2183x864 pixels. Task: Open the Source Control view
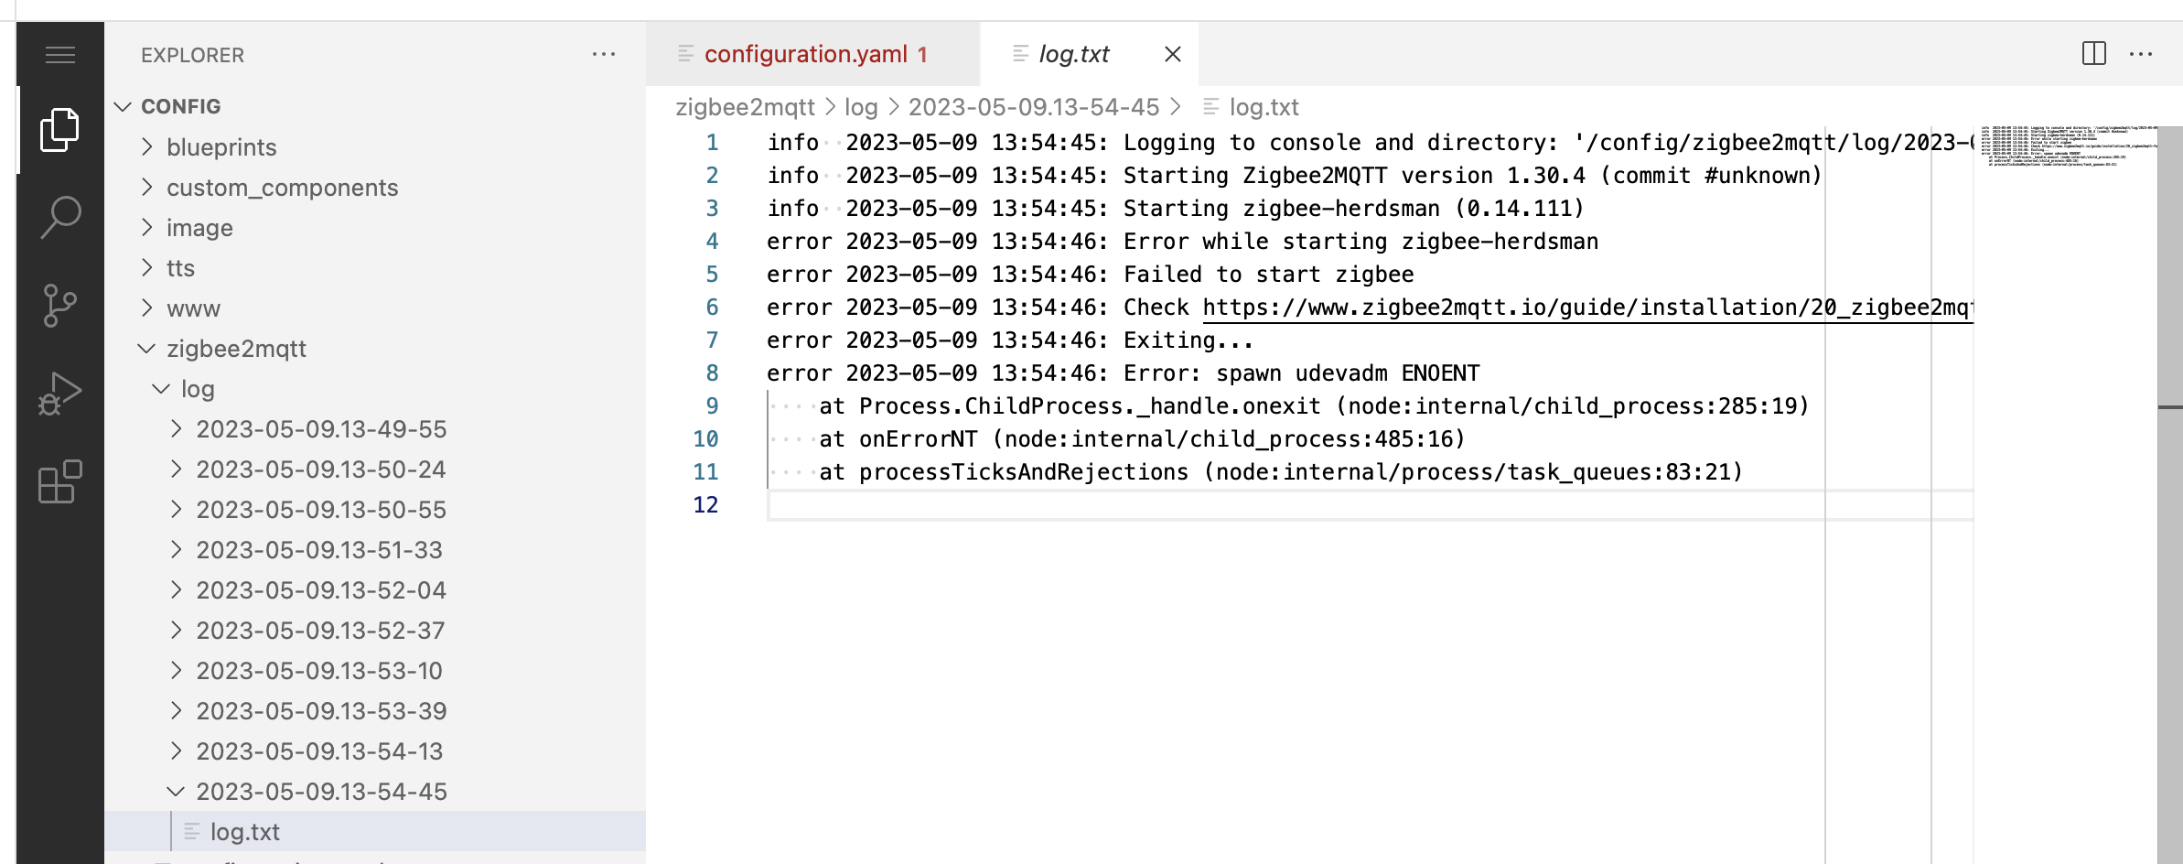pos(60,305)
